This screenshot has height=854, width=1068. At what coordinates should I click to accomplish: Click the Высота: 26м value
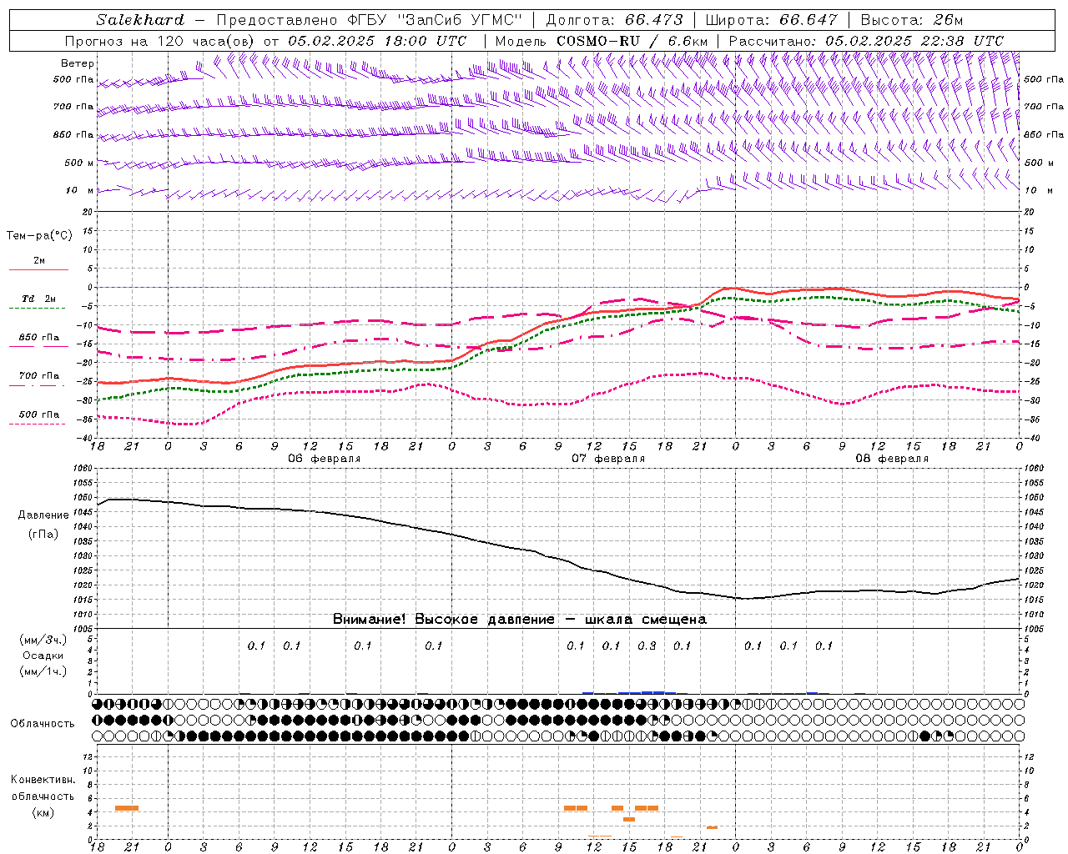click(912, 20)
